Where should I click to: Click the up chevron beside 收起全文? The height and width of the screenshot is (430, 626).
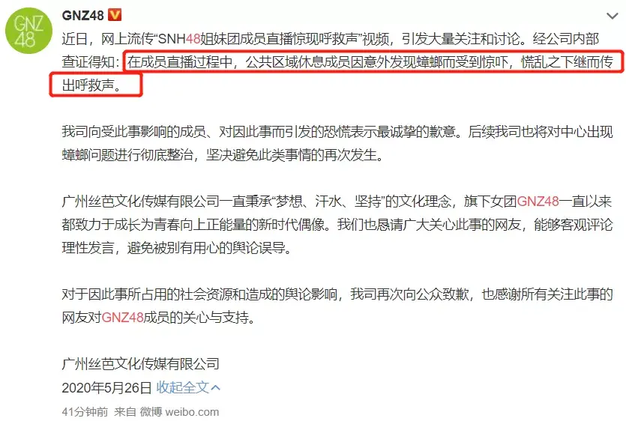216,387
